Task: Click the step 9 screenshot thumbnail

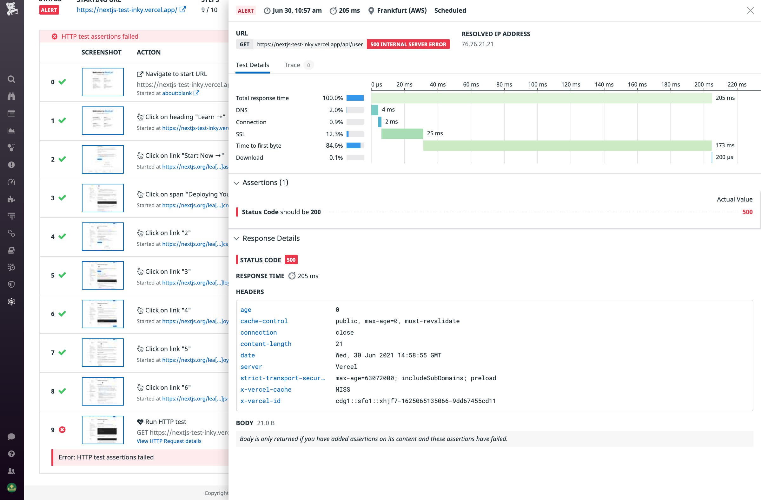Action: coord(103,430)
